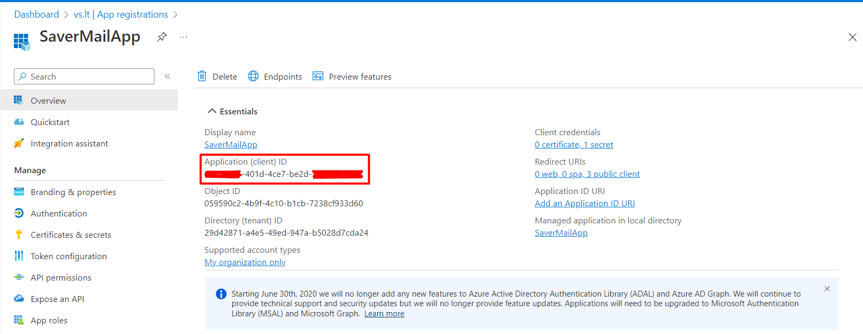Viewport: 863px width, 334px height.
Task: Click the App roles icon
Action: click(19, 320)
